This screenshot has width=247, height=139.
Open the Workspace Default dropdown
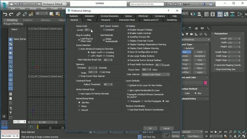[54, 4]
